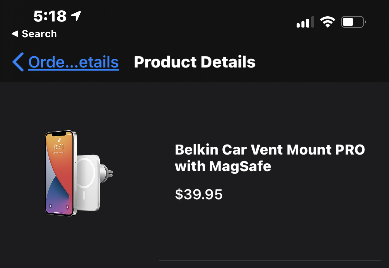Tap the 9:41 time on the pictured iPhone
The height and width of the screenshot is (268, 389).
pyautogui.click(x=59, y=147)
